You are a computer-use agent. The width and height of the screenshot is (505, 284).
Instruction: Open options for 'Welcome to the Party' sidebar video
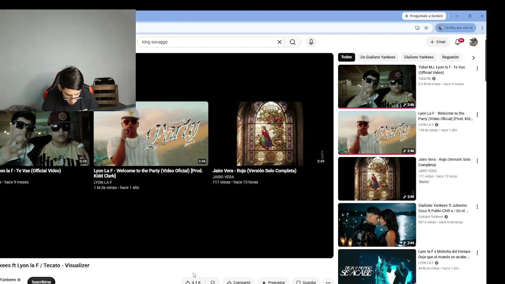pos(477,115)
